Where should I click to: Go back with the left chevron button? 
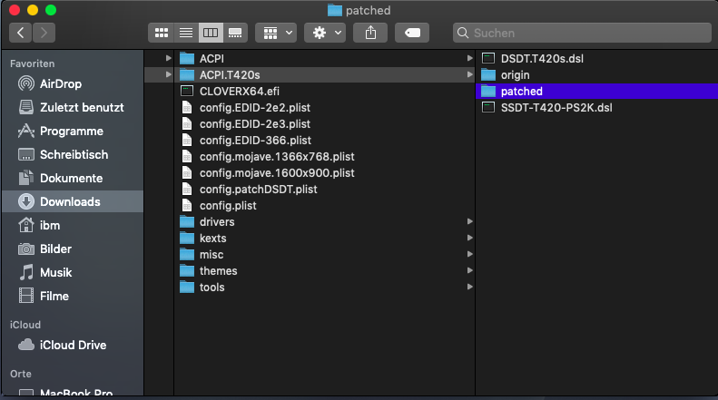click(21, 33)
